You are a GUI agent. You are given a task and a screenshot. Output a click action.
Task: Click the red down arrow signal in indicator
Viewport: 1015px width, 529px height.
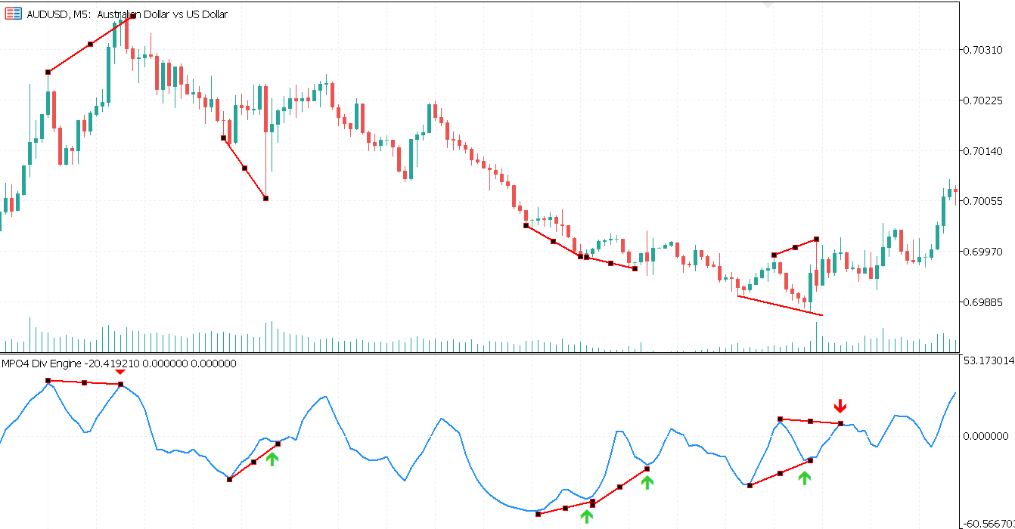[x=840, y=406]
